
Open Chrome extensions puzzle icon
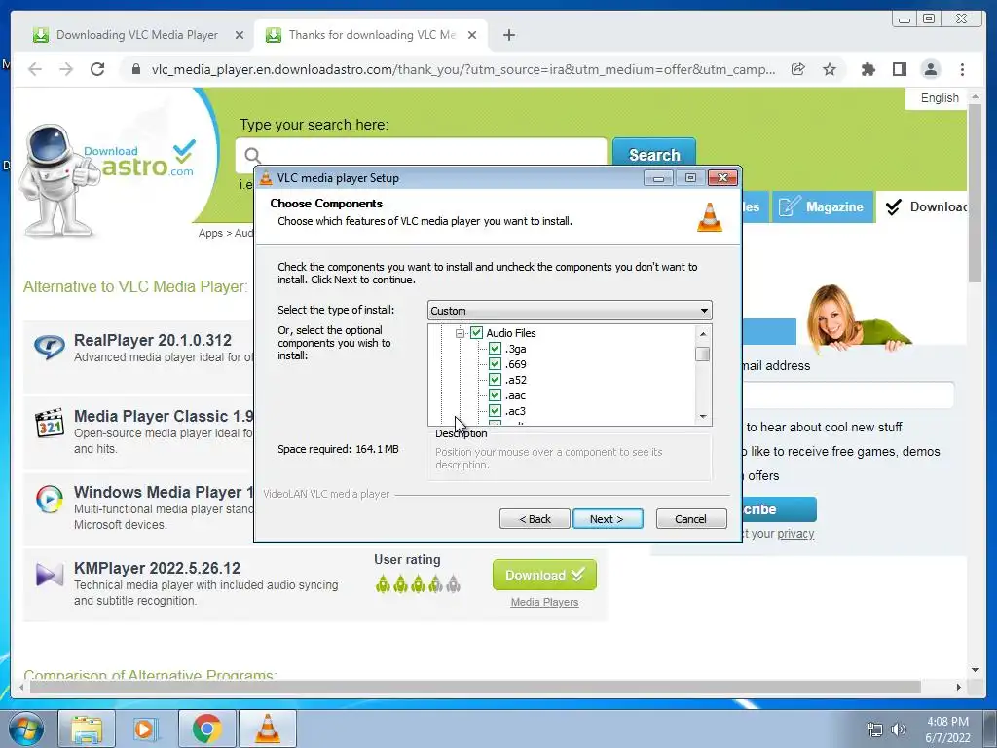(868, 69)
